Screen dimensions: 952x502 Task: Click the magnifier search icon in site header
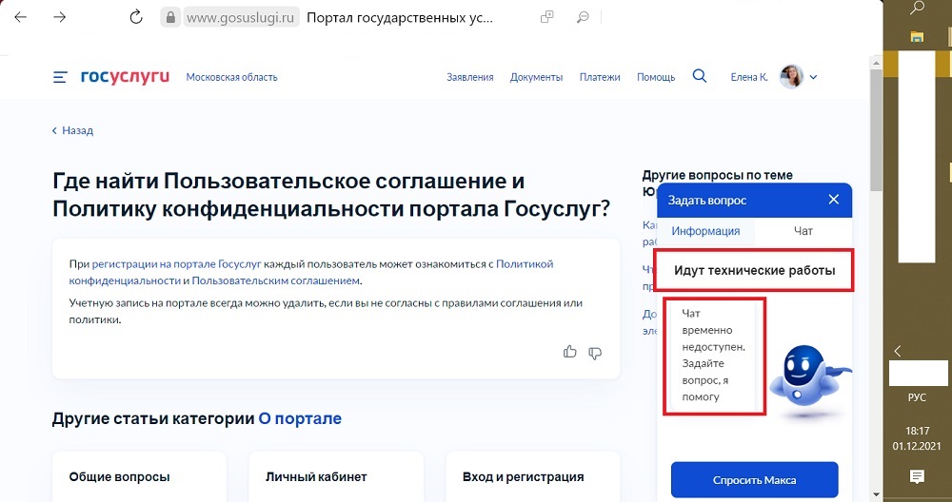click(700, 76)
